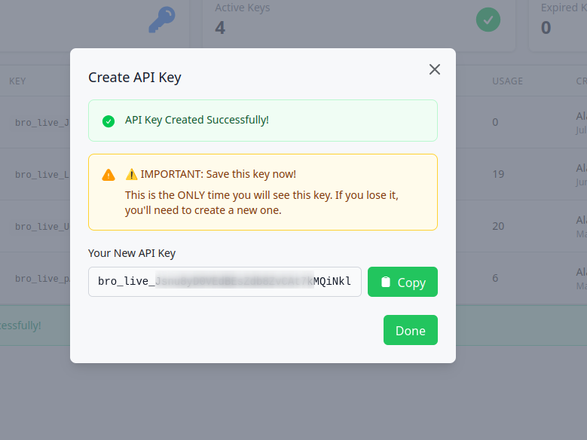Click the 'Your New API Key' label
Screen dimensions: 587x440
(x=132, y=253)
